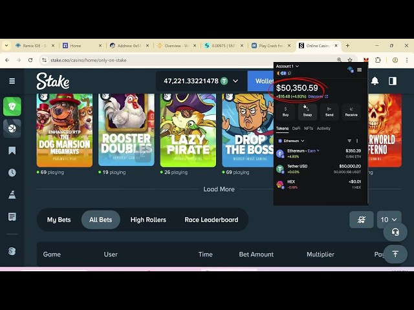This screenshot has width=414, height=310.
Task: Open the Stake logo icon at sidebar bottom
Action: (12, 251)
